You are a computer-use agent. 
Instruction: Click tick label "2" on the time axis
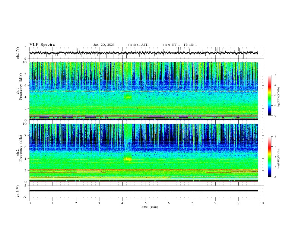pyautogui.click(x=76, y=203)
